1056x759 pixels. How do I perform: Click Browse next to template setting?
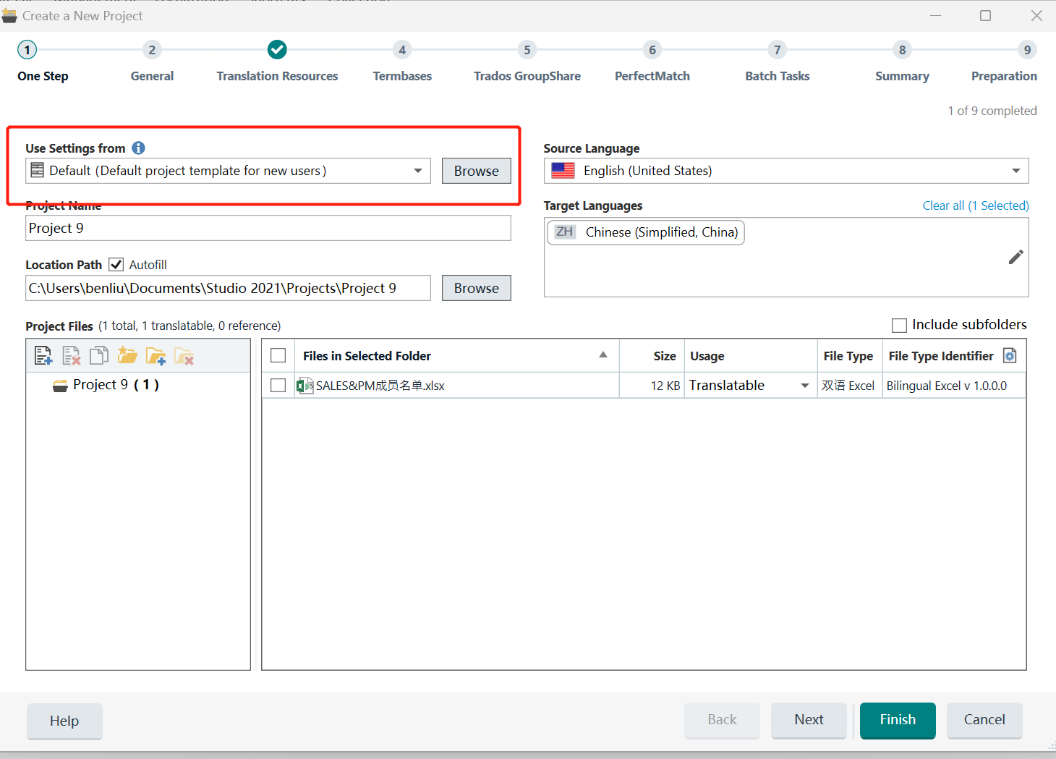coord(477,171)
